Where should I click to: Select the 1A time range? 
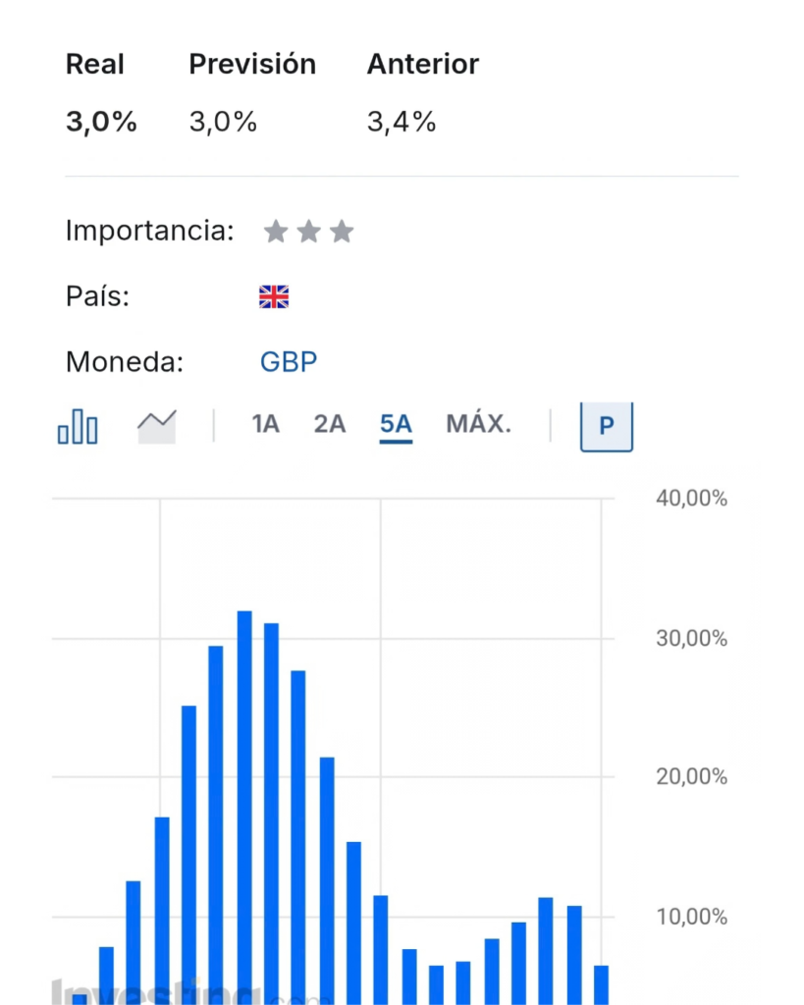[265, 425]
